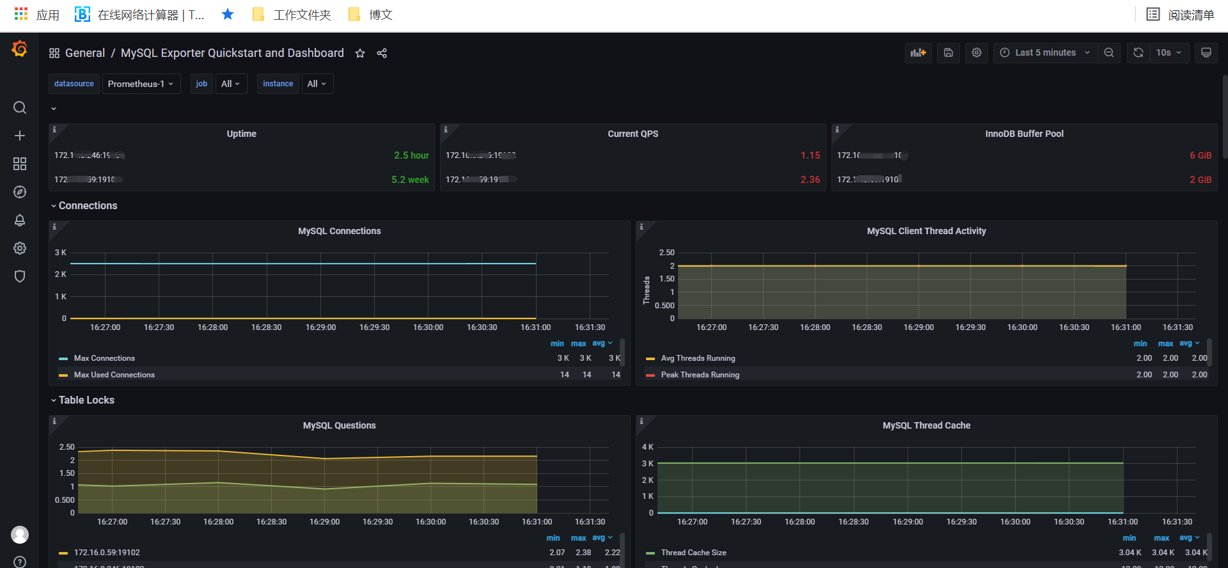Refresh the dashboard now

coord(1138,52)
